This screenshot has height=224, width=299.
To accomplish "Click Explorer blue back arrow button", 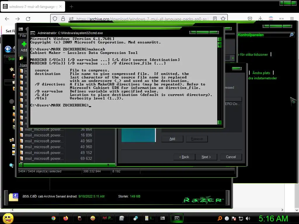I will click(8, 49).
